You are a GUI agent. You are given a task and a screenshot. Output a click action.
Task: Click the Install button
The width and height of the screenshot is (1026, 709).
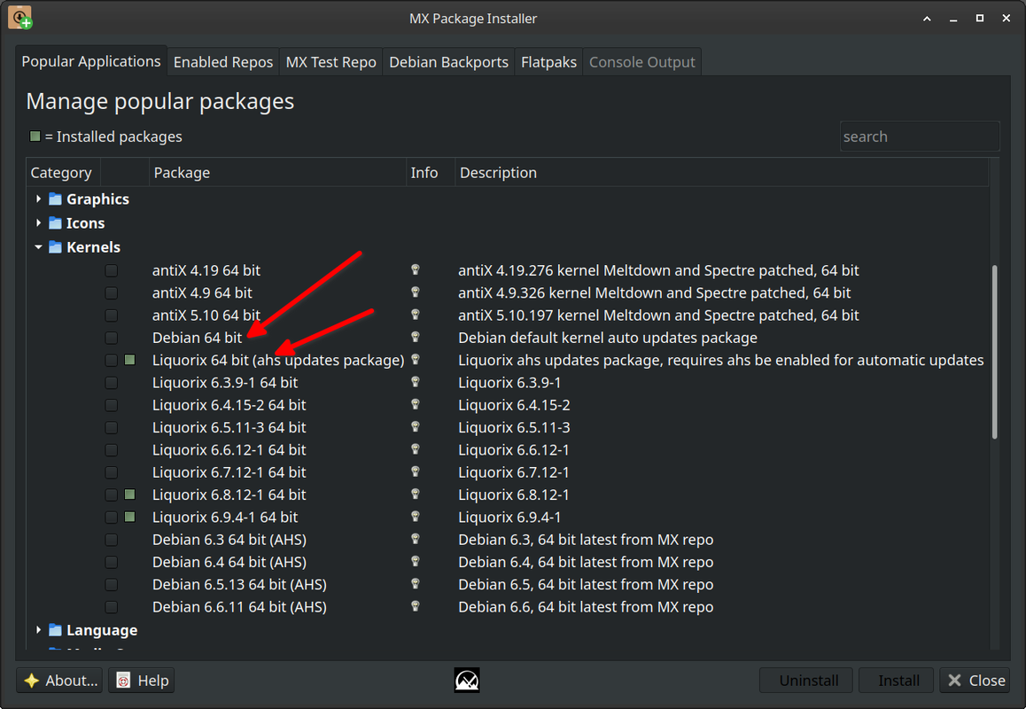[898, 680]
